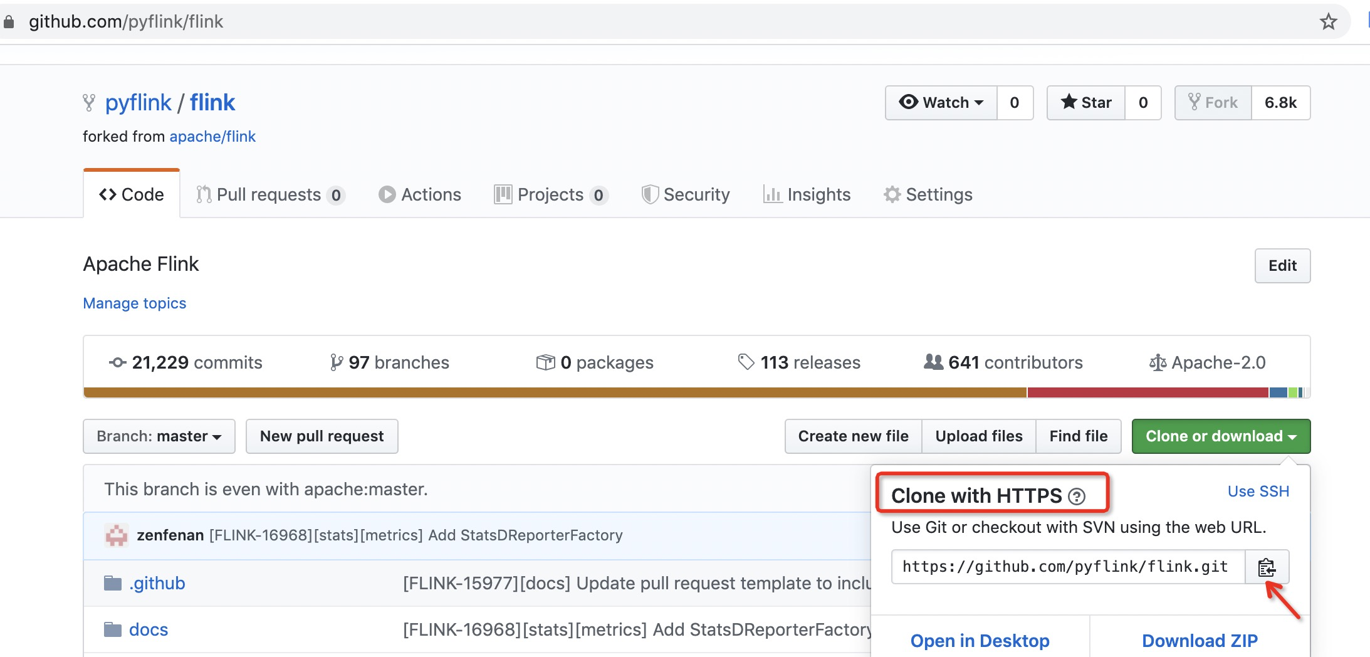Select the clone URL text field
The image size is (1370, 657).
pos(1068,567)
